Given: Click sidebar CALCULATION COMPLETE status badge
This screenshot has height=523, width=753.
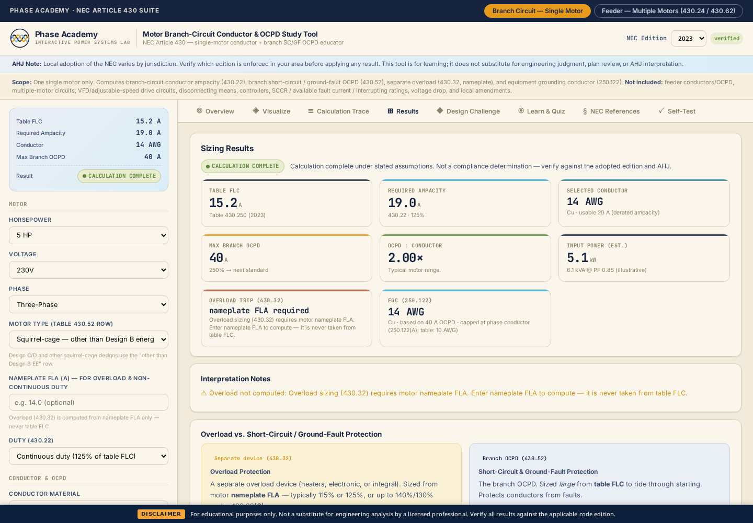Looking at the screenshot, I should click(119, 176).
